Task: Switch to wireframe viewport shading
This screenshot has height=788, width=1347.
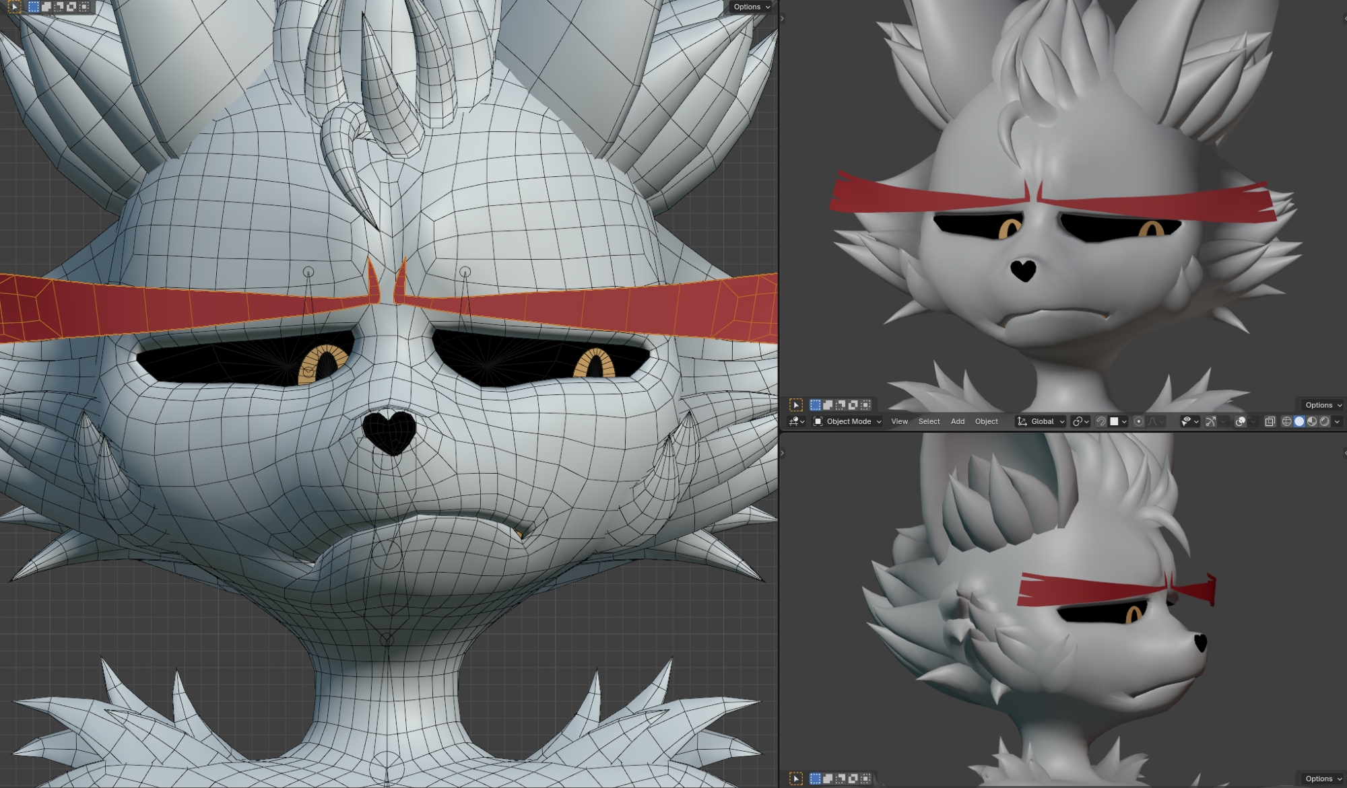Action: 1286,421
